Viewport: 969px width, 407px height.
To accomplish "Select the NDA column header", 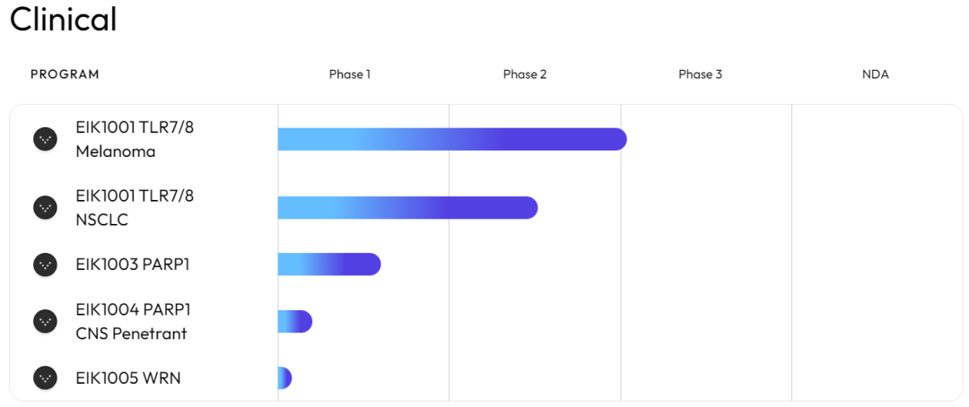I will click(876, 74).
